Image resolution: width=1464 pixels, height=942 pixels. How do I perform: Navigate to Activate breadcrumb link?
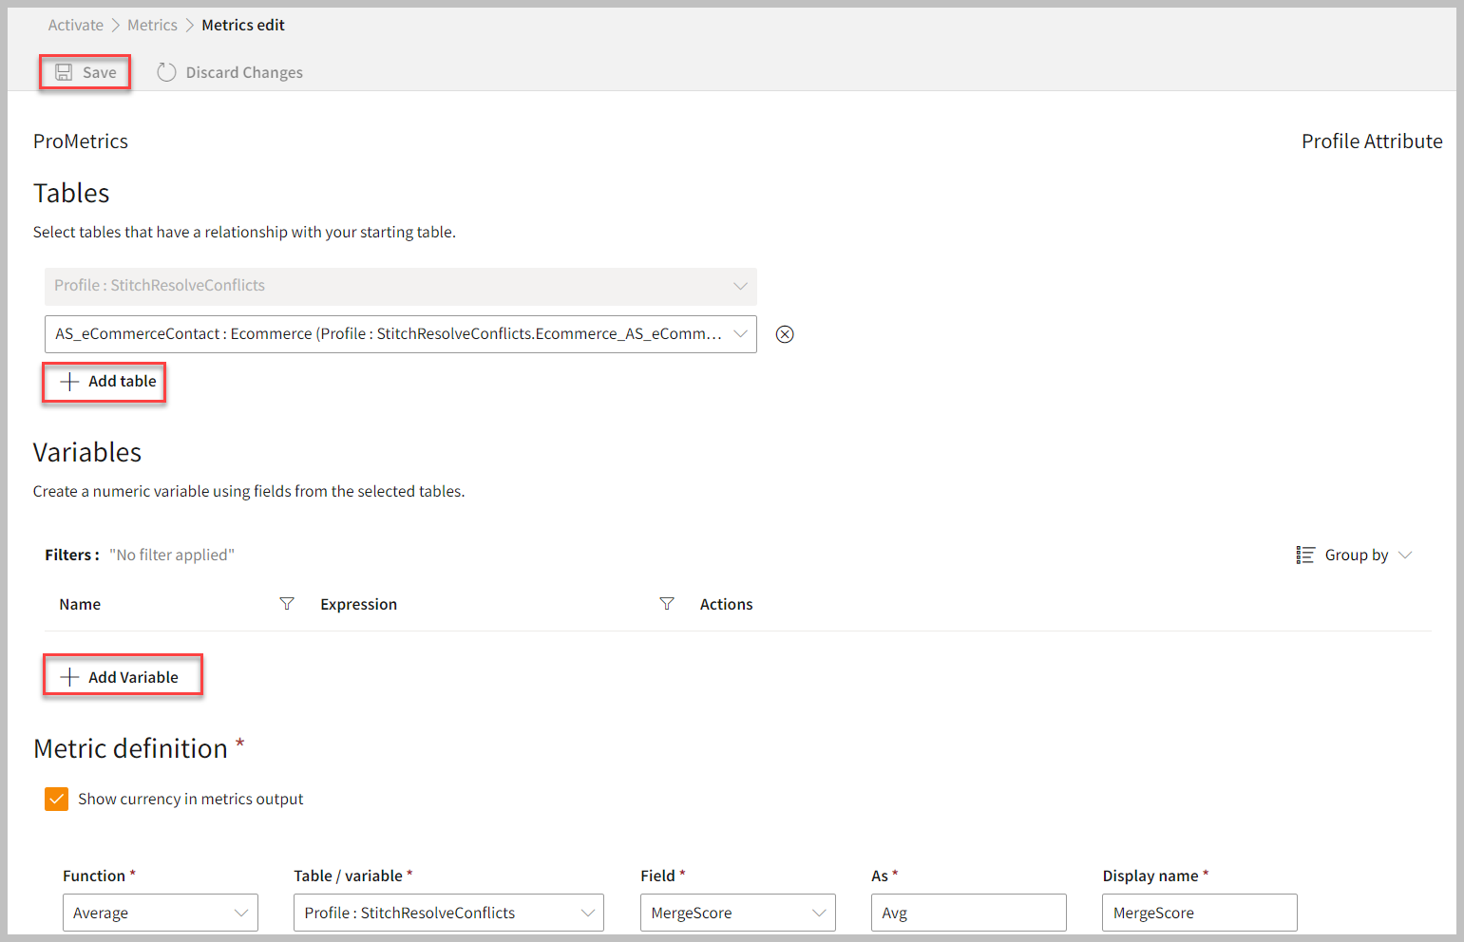point(76,25)
